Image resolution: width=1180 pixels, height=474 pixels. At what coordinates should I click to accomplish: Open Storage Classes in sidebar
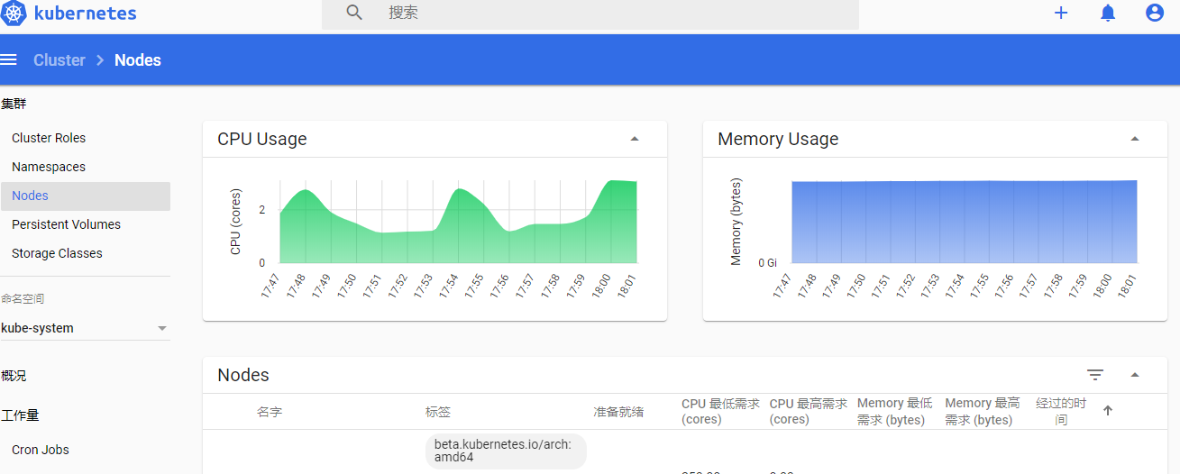click(x=57, y=253)
